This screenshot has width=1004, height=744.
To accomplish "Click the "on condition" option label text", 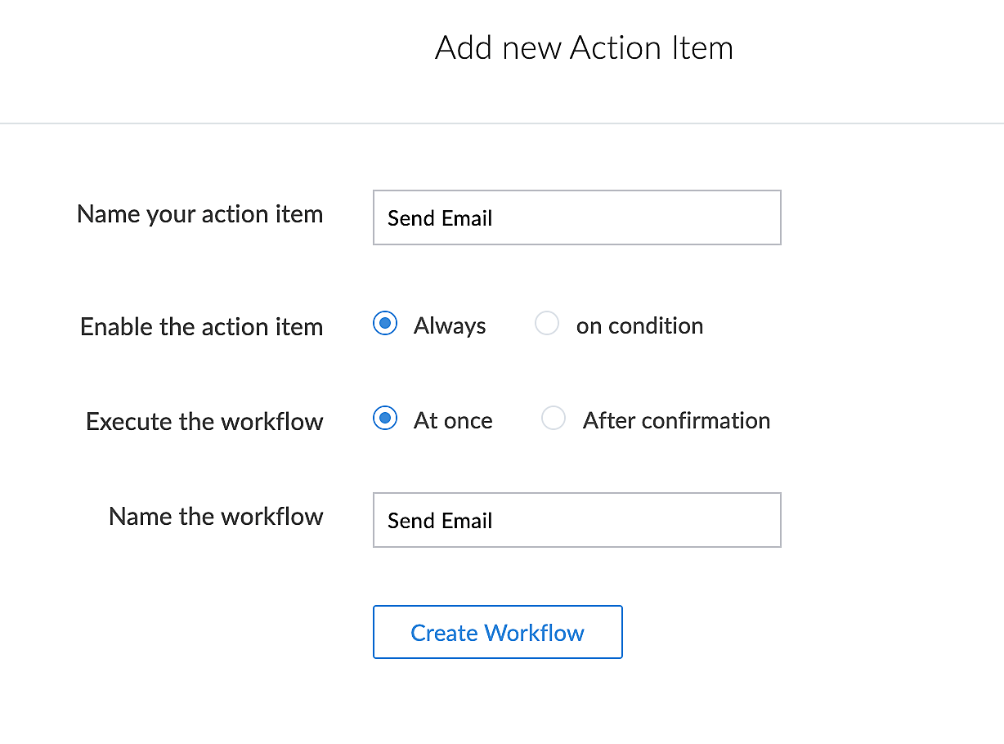I will [639, 326].
